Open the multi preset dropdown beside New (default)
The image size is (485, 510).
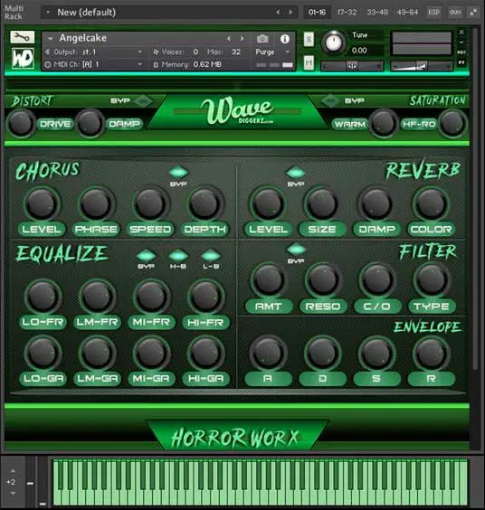(48, 12)
